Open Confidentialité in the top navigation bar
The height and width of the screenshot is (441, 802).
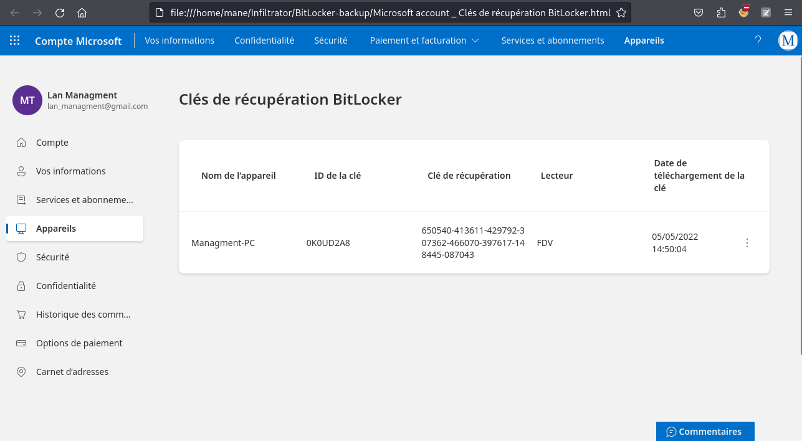[264, 40]
